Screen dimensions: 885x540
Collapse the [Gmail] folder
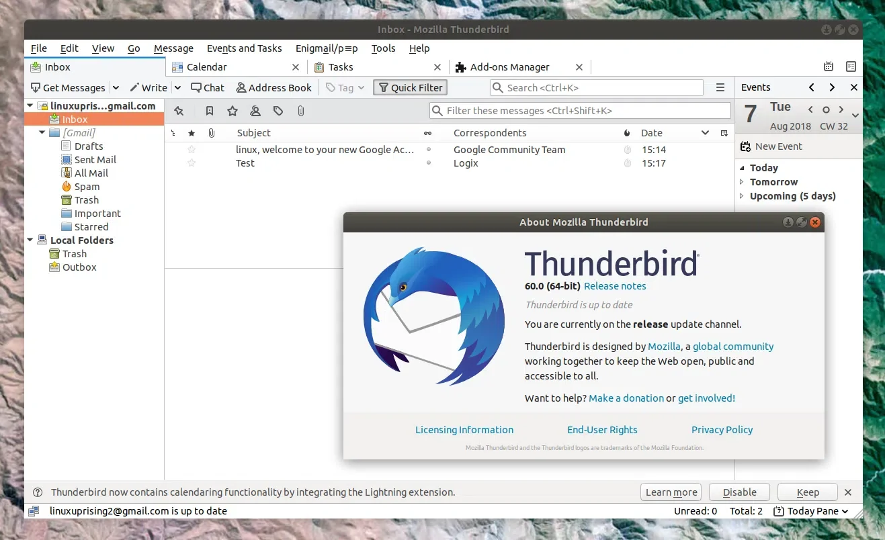click(42, 133)
